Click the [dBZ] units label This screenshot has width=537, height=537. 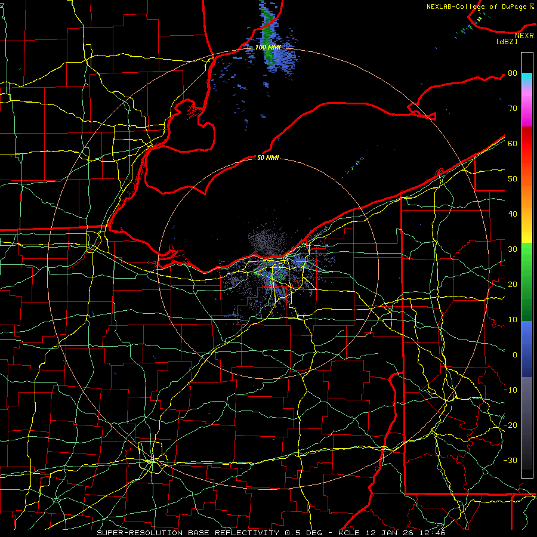click(x=507, y=41)
